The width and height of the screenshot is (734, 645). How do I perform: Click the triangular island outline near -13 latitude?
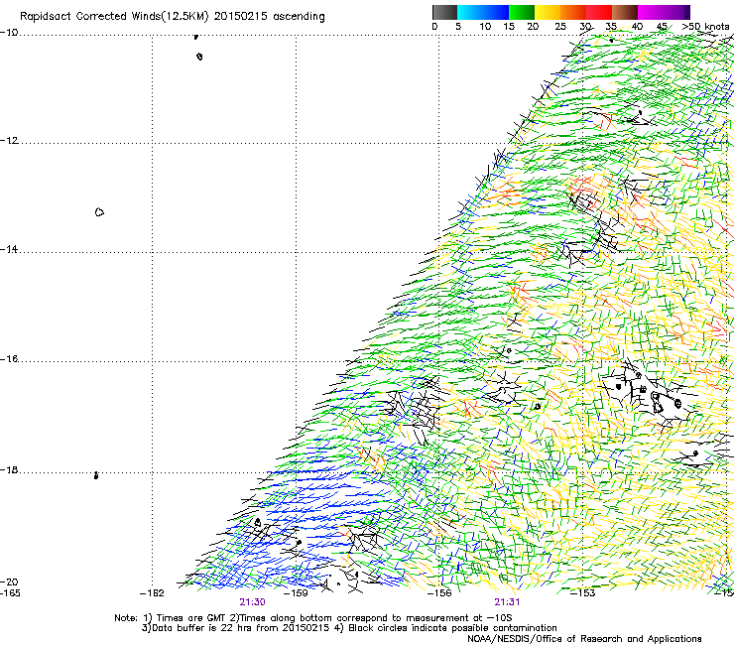(99, 212)
